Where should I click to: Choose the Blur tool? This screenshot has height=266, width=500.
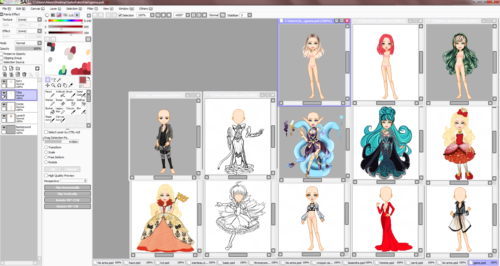[81, 111]
